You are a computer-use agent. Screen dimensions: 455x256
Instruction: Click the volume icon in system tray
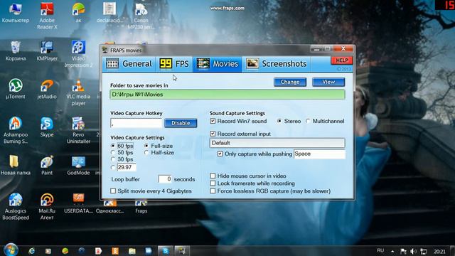413,251
